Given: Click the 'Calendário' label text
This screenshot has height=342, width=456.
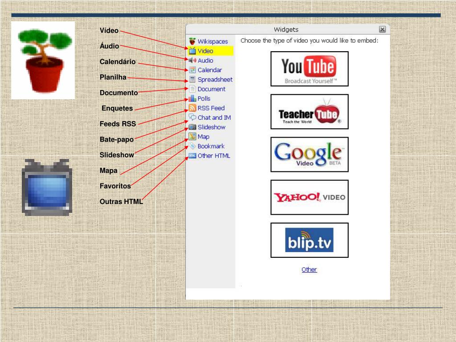Looking at the screenshot, I should [x=118, y=61].
